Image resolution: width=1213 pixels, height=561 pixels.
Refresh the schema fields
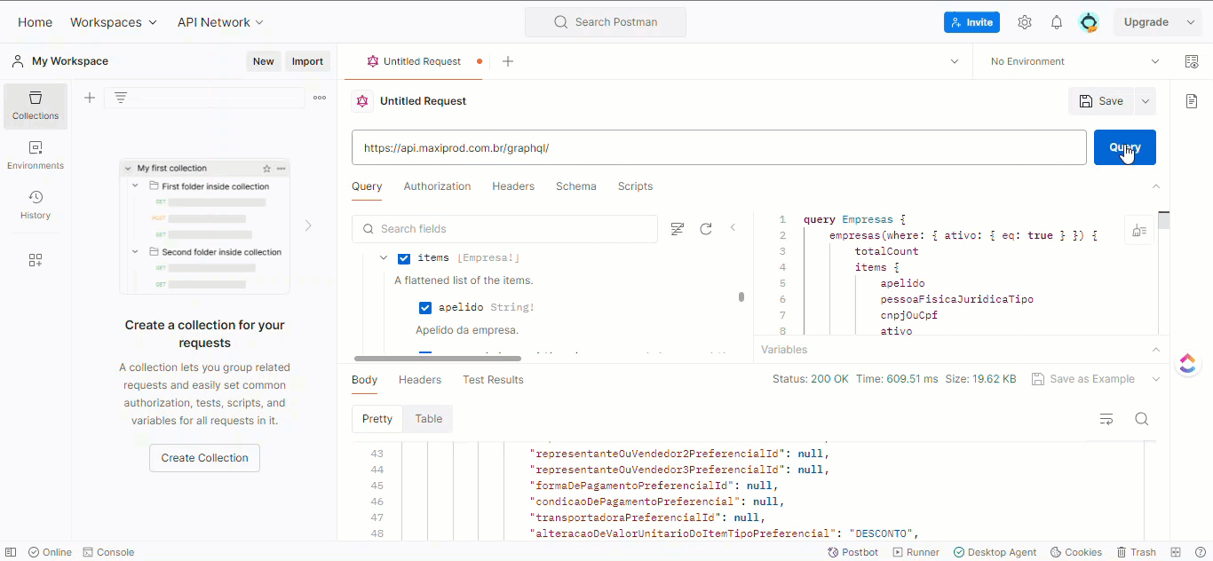[706, 229]
